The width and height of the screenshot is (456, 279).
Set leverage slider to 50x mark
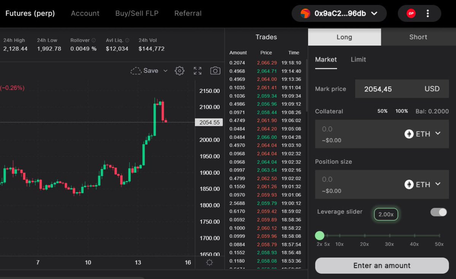[x=439, y=236]
